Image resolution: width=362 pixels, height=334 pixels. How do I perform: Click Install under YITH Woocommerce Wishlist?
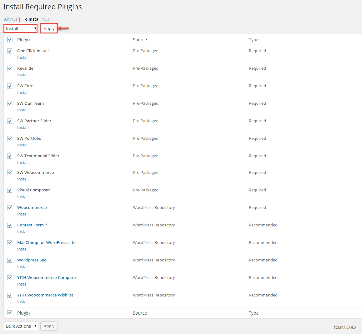coord(23,302)
